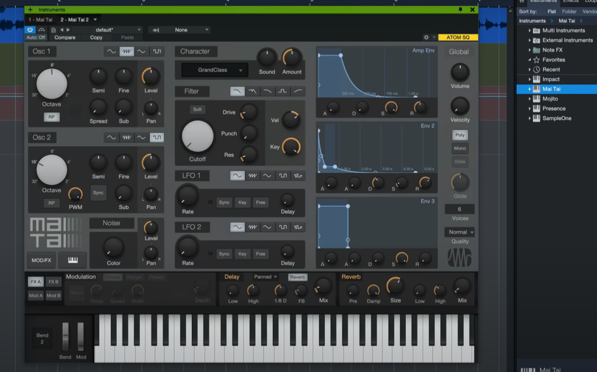Click the Filter Cutoff knob
This screenshot has width=597, height=372.
point(197,136)
